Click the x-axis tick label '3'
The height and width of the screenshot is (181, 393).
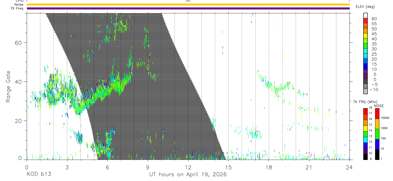(x=67, y=167)
